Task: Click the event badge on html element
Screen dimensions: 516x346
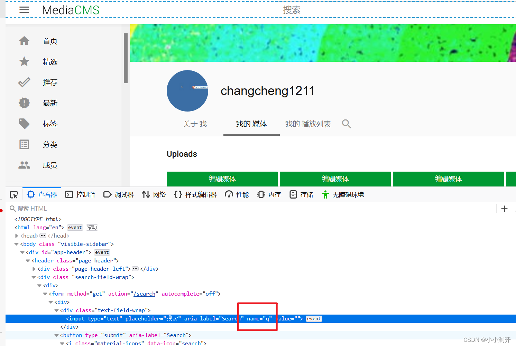Action: click(x=75, y=228)
